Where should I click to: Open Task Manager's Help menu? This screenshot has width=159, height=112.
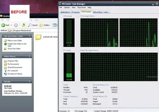[x=89, y=7]
